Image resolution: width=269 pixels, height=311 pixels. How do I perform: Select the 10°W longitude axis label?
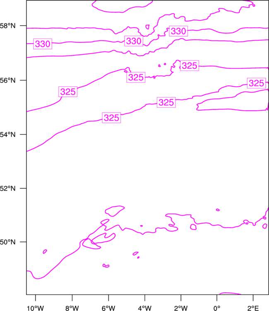point(36,308)
